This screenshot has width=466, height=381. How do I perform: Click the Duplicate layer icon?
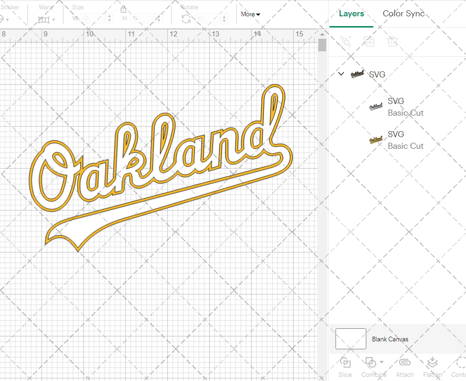[369, 42]
